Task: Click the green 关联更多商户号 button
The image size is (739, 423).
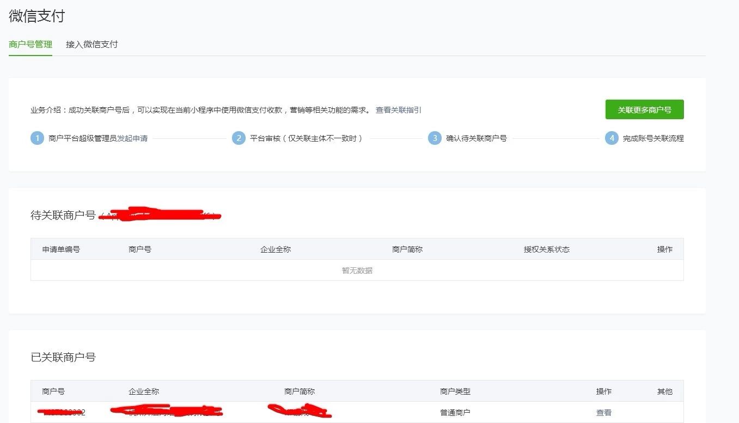Action: coord(644,109)
